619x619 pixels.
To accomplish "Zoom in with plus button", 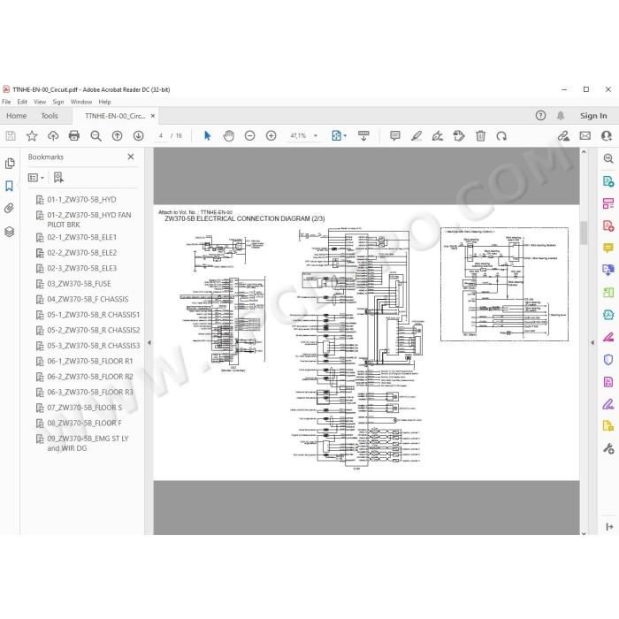I will 271,136.
